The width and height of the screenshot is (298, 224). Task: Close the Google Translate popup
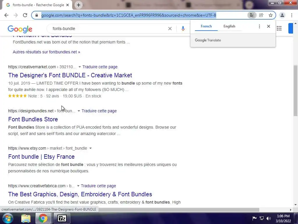(x=269, y=26)
